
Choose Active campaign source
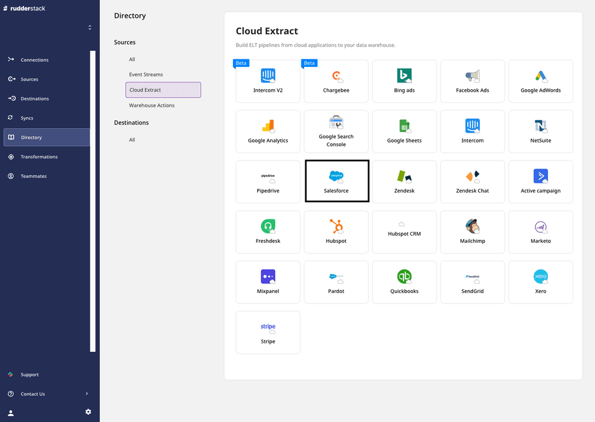coord(540,182)
